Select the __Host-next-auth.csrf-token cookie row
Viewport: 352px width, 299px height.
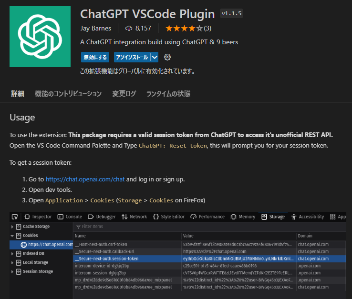210,244
